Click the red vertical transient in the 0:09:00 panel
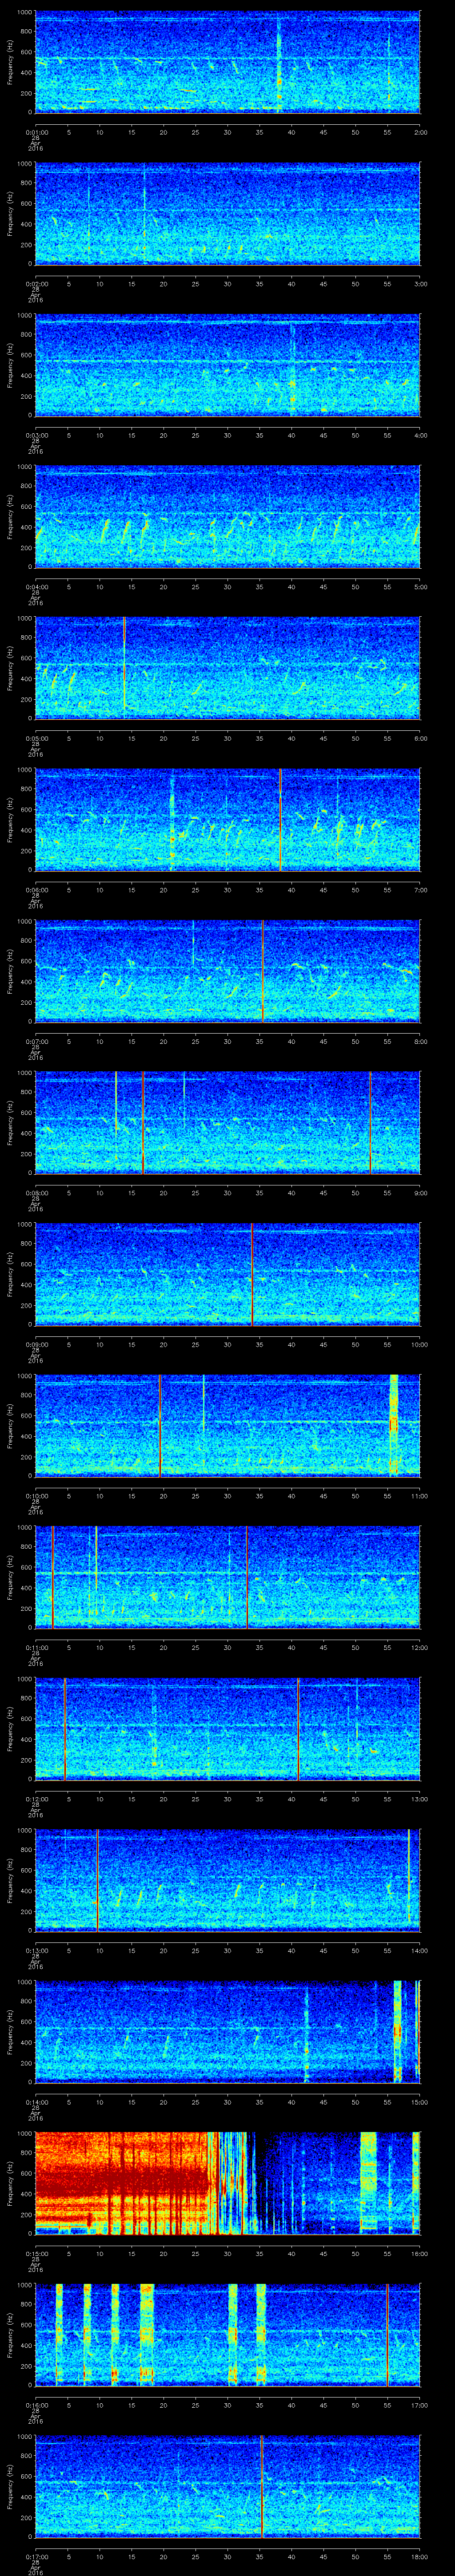This screenshot has height=2576, width=455. point(252,1274)
